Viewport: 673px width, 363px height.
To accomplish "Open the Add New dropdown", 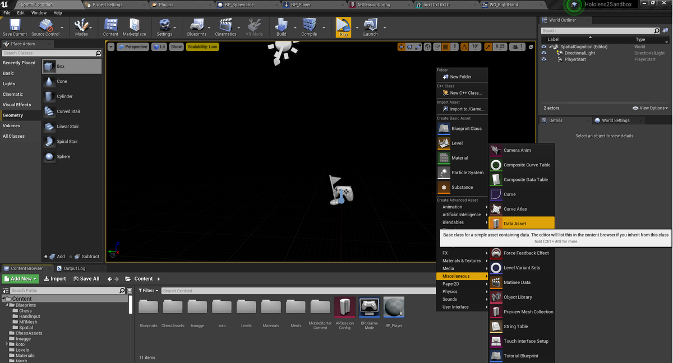I will [x=21, y=278].
